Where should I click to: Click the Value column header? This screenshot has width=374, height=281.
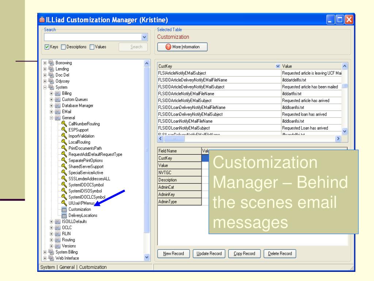click(x=311, y=66)
